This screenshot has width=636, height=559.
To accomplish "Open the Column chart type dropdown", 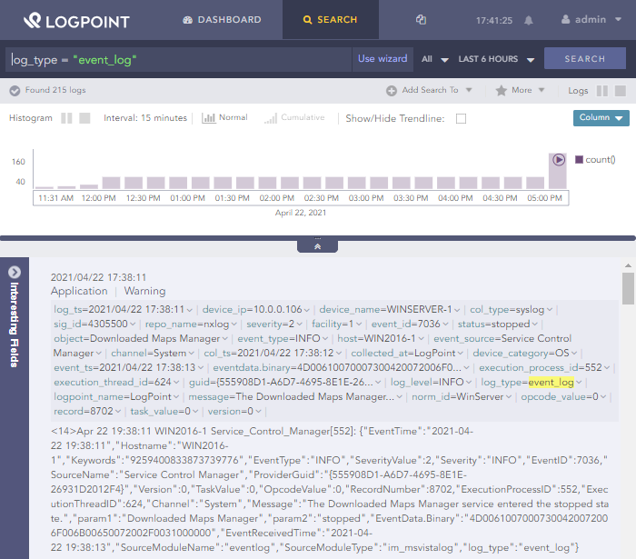I will click(x=601, y=118).
